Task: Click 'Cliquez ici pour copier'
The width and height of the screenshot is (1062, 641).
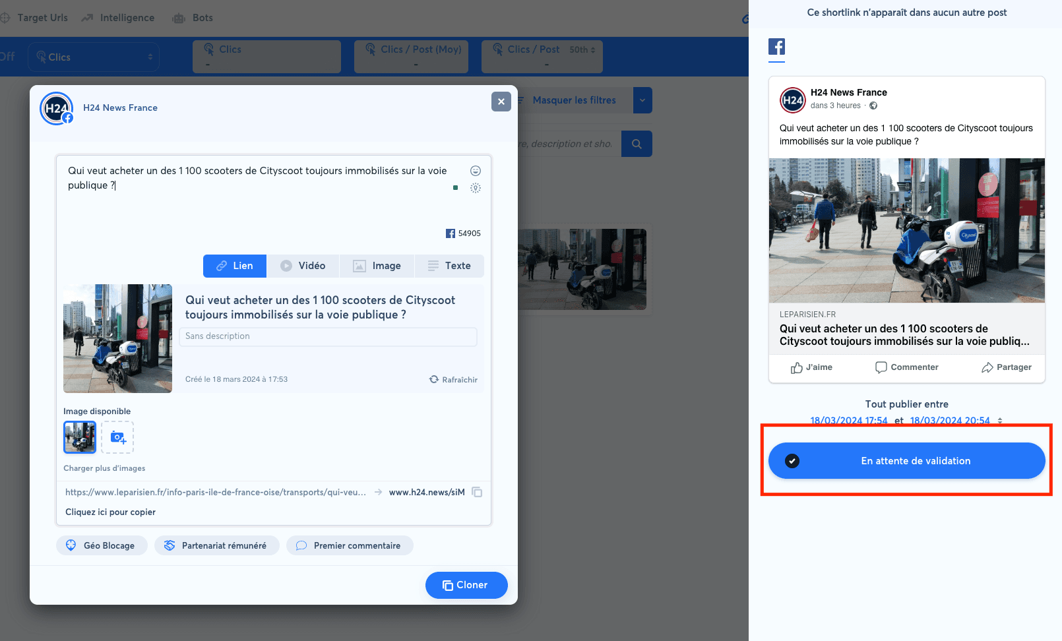Action: tap(110, 512)
